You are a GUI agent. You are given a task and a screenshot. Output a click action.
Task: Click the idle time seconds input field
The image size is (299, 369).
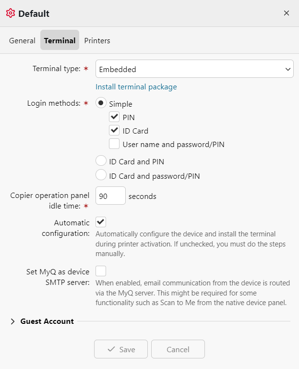111,196
